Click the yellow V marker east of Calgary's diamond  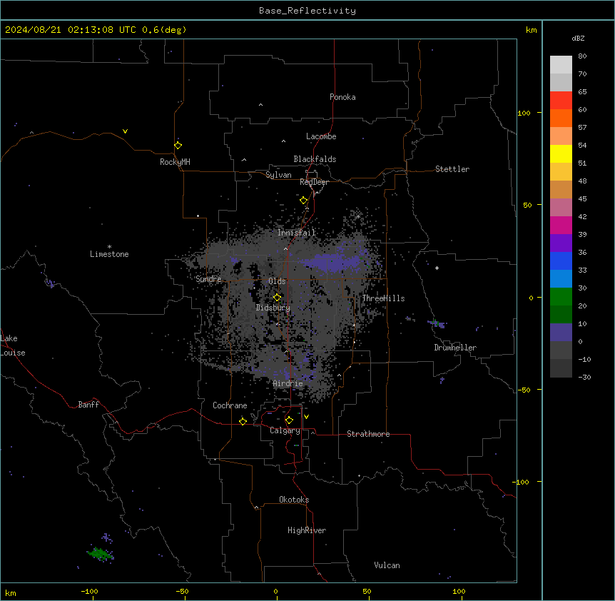[x=306, y=417]
